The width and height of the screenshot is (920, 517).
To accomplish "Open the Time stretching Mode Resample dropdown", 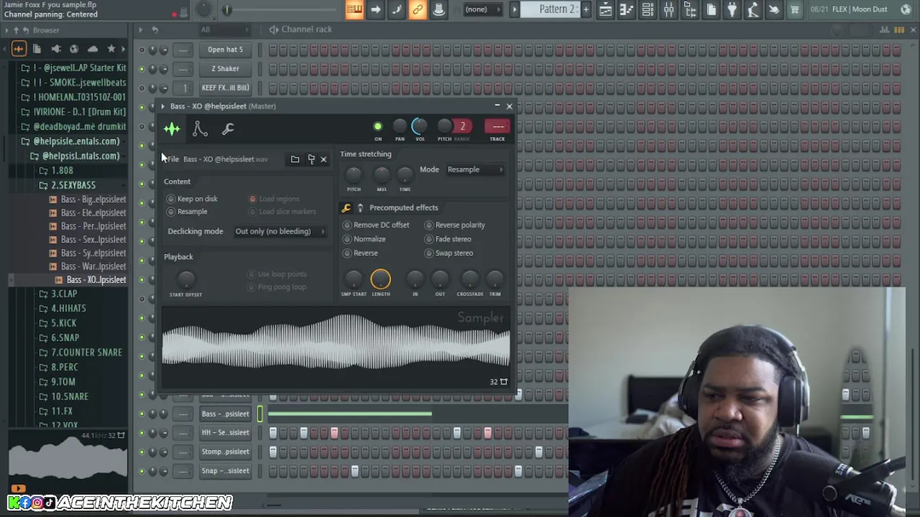I will click(x=474, y=169).
